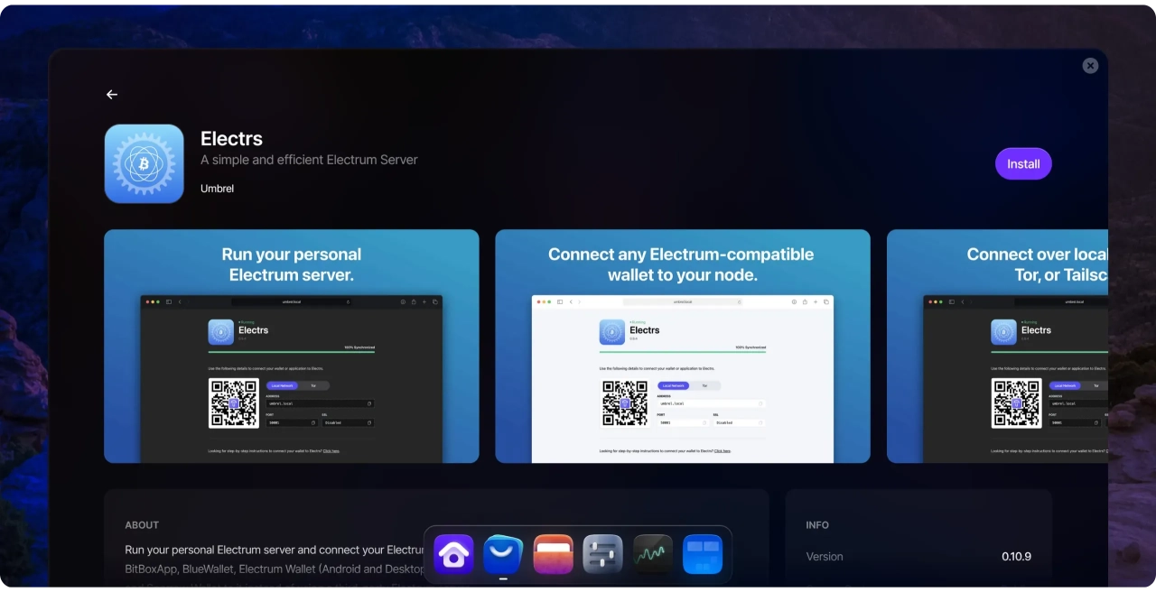This screenshot has height=592, width=1156.
Task: Open Settings sliders icon in dock
Action: (x=602, y=555)
